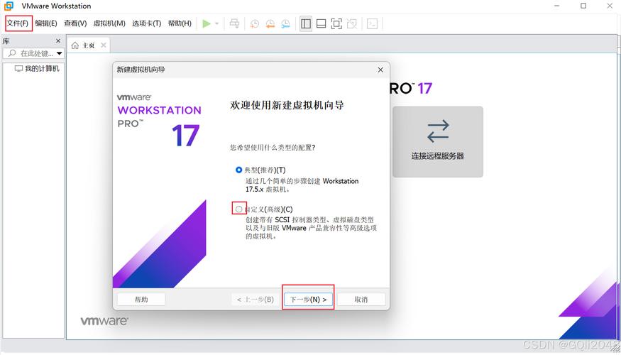
Task: Click the Enter Full Screen icon
Action: pyautogui.click(x=336, y=23)
